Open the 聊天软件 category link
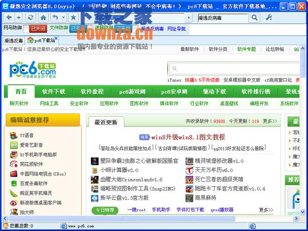The width and height of the screenshot is (308, 231). pos(19,104)
